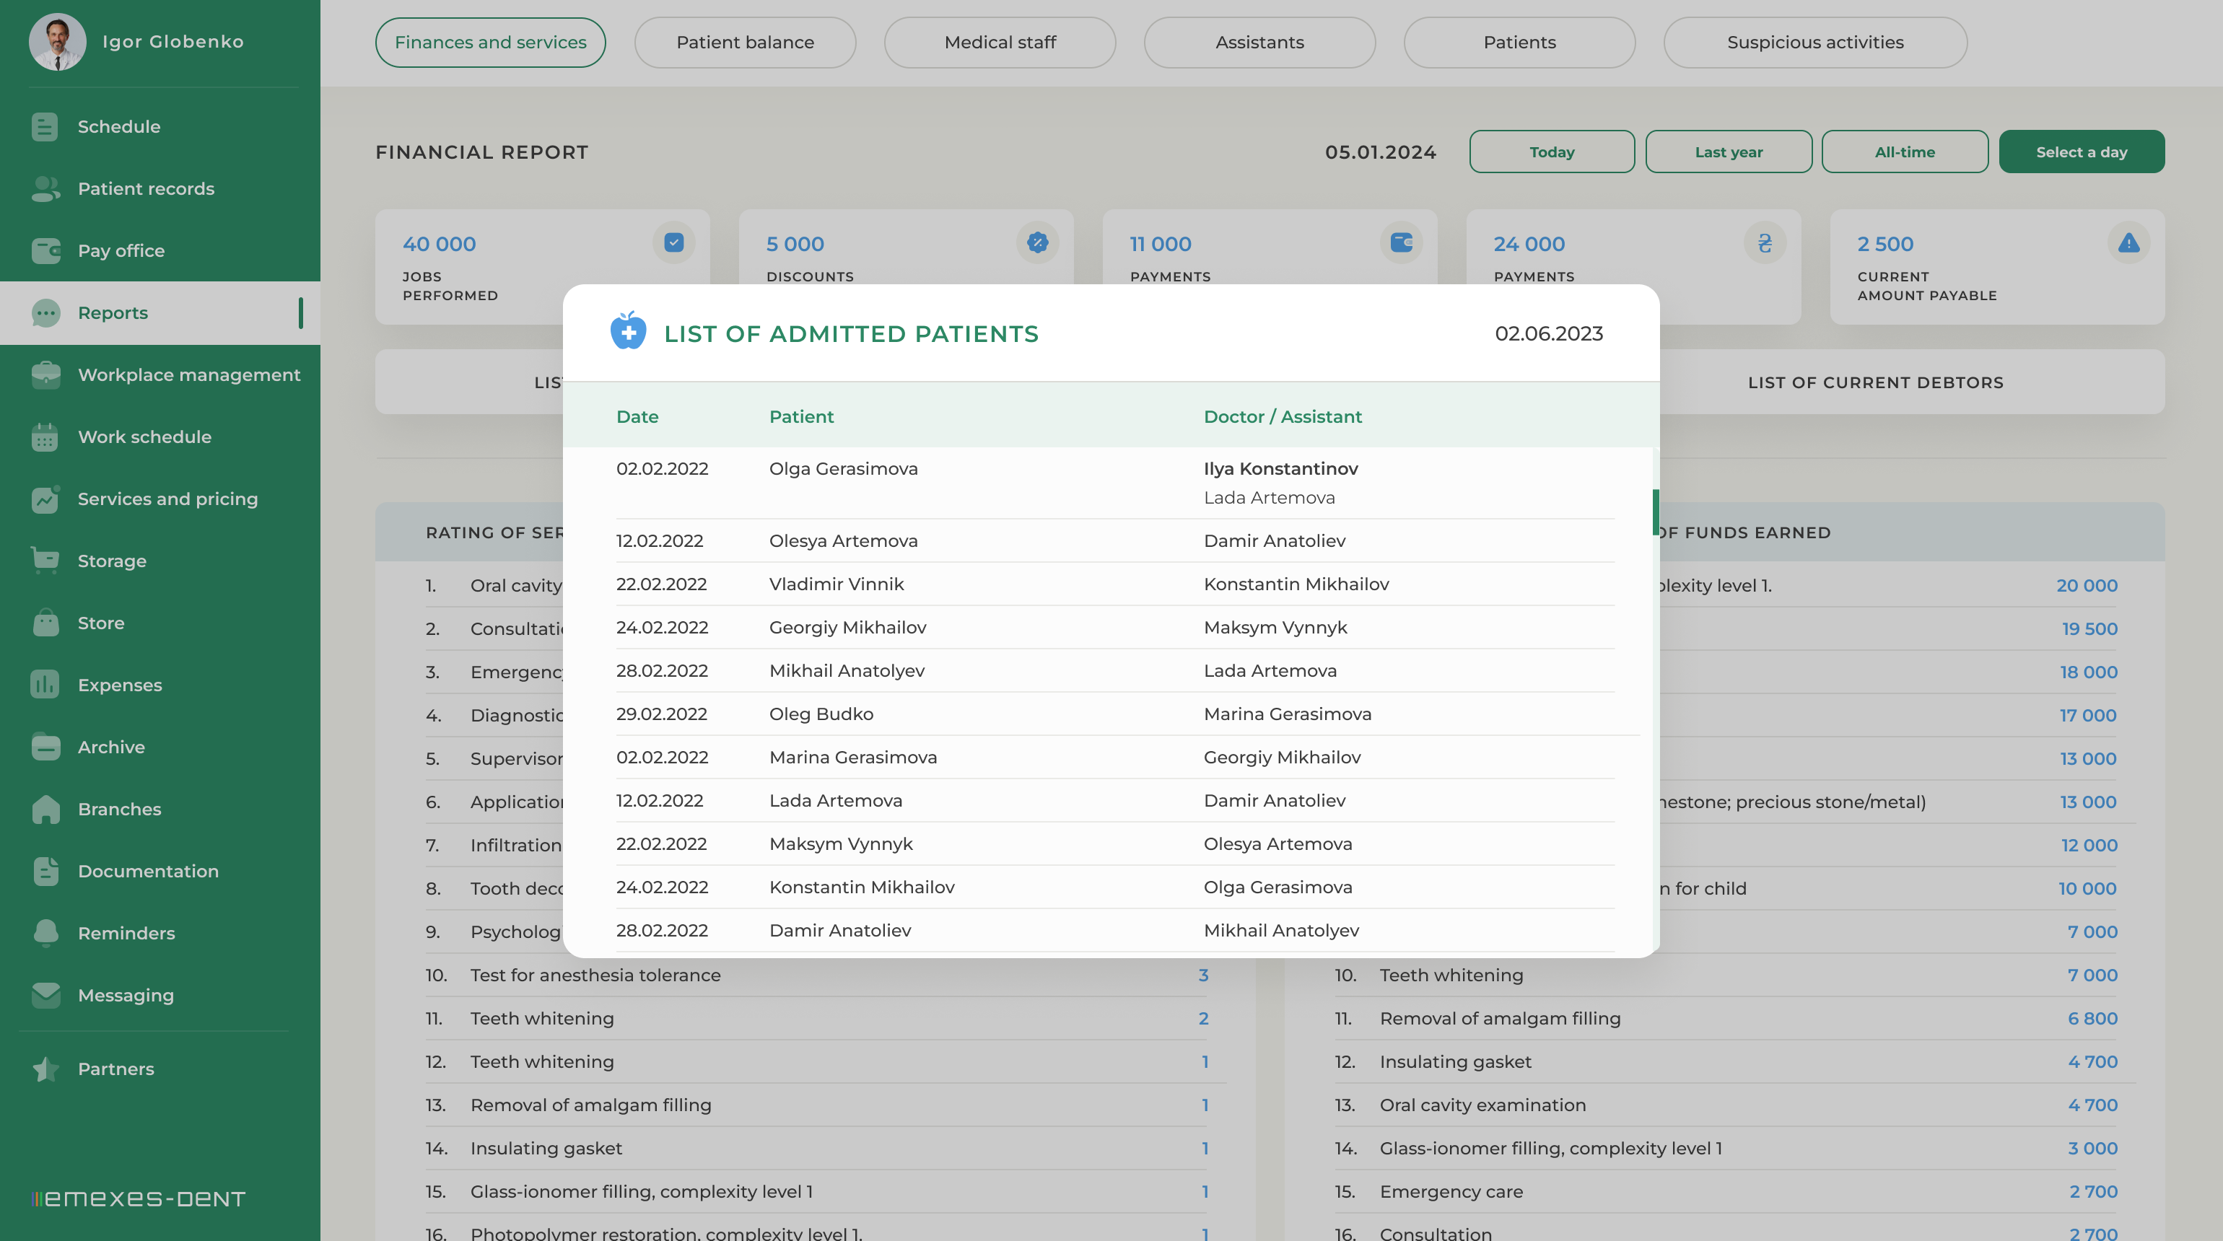The width and height of the screenshot is (2223, 1241).
Task: Click the Last year filter button
Action: (1729, 152)
